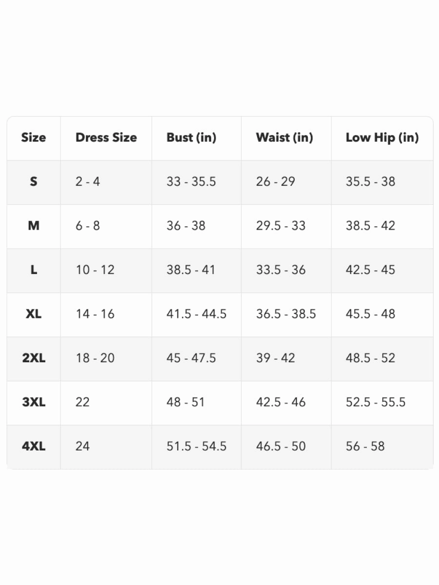
Task: Select the L size row label
Action: [34, 270]
